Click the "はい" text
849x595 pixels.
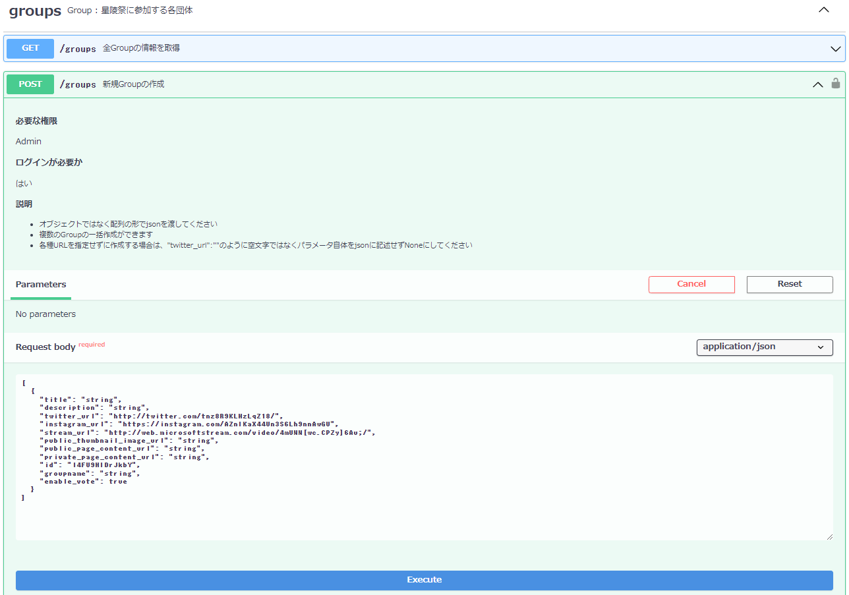click(24, 183)
